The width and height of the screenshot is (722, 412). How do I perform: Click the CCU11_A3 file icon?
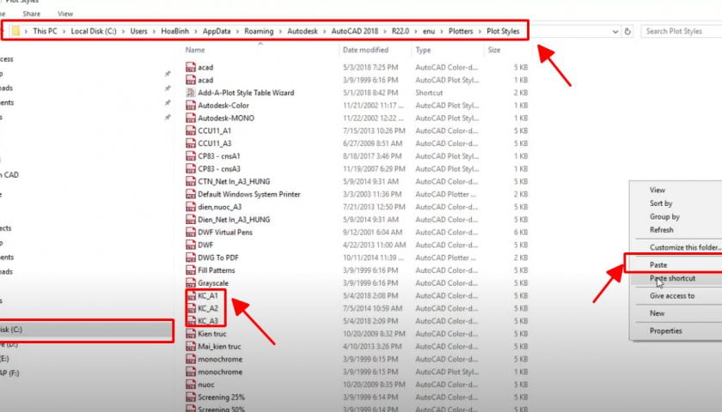[191, 143]
